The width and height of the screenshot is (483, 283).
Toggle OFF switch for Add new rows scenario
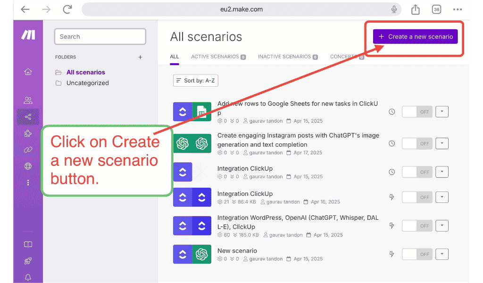[x=417, y=112]
